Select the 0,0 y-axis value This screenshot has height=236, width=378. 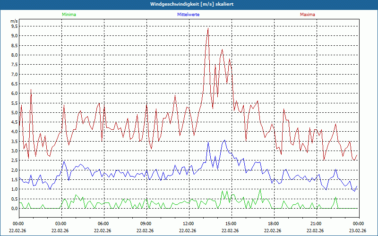[14, 208]
